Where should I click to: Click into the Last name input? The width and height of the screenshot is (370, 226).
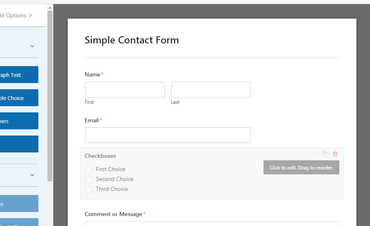coord(211,90)
